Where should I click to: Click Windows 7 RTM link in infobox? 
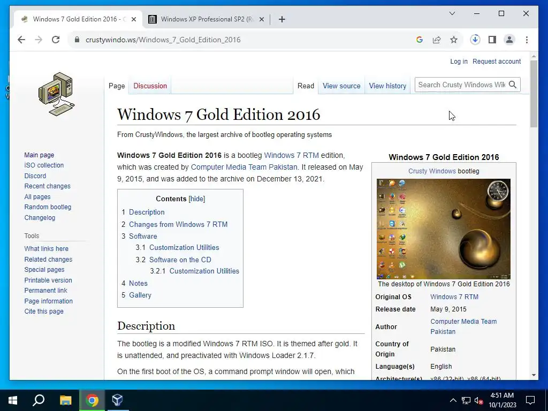click(x=454, y=296)
